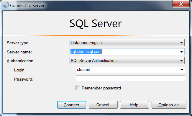Screen dimensions: 192x116
Task: Click the Login label
Action: 20,70
